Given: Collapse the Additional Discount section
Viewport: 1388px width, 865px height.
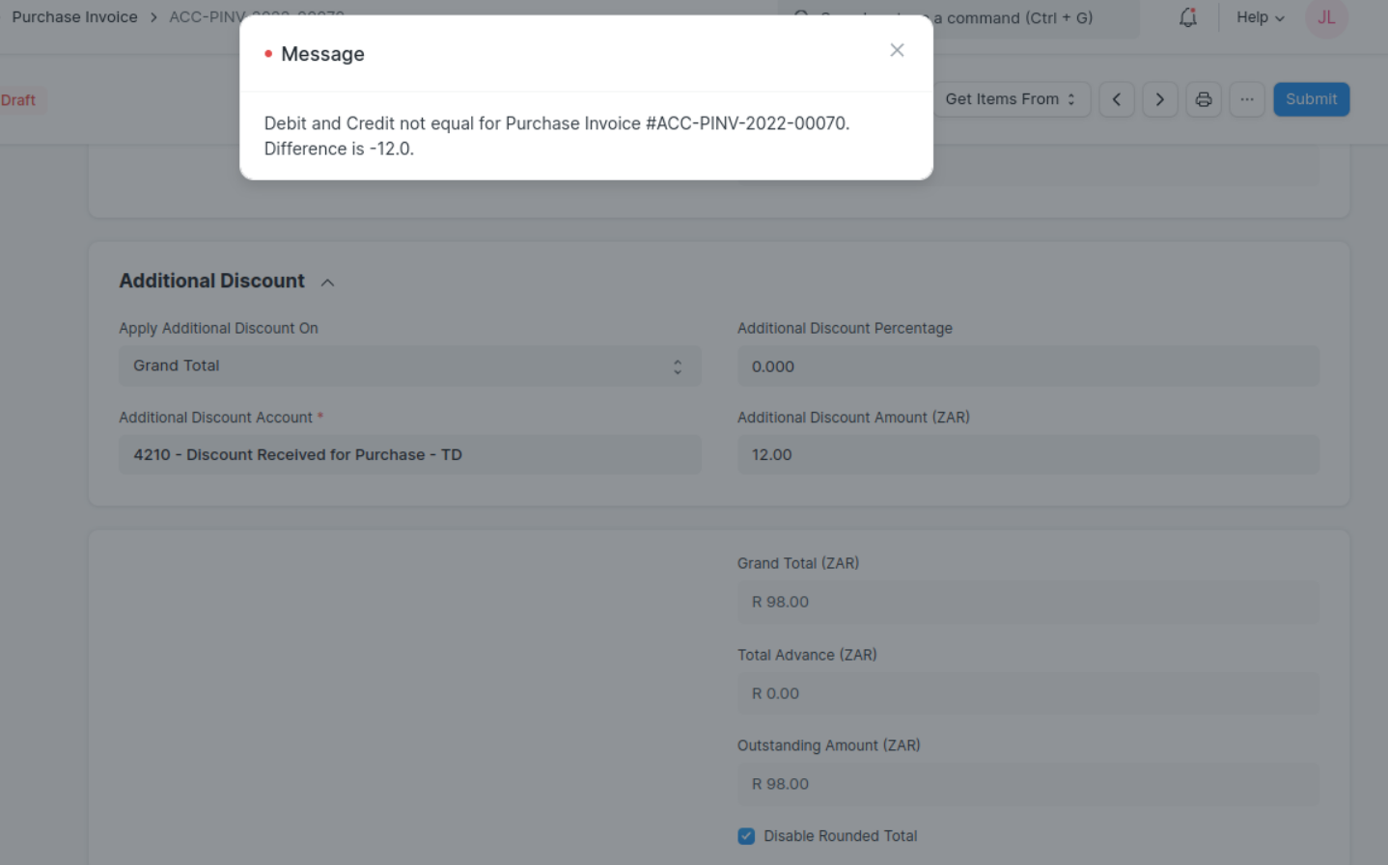Looking at the screenshot, I should click(x=327, y=282).
